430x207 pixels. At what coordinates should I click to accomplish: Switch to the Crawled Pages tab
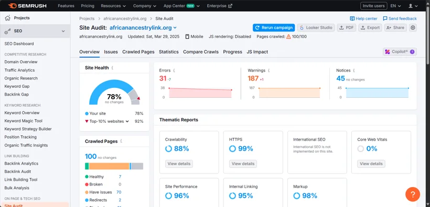[x=138, y=52]
